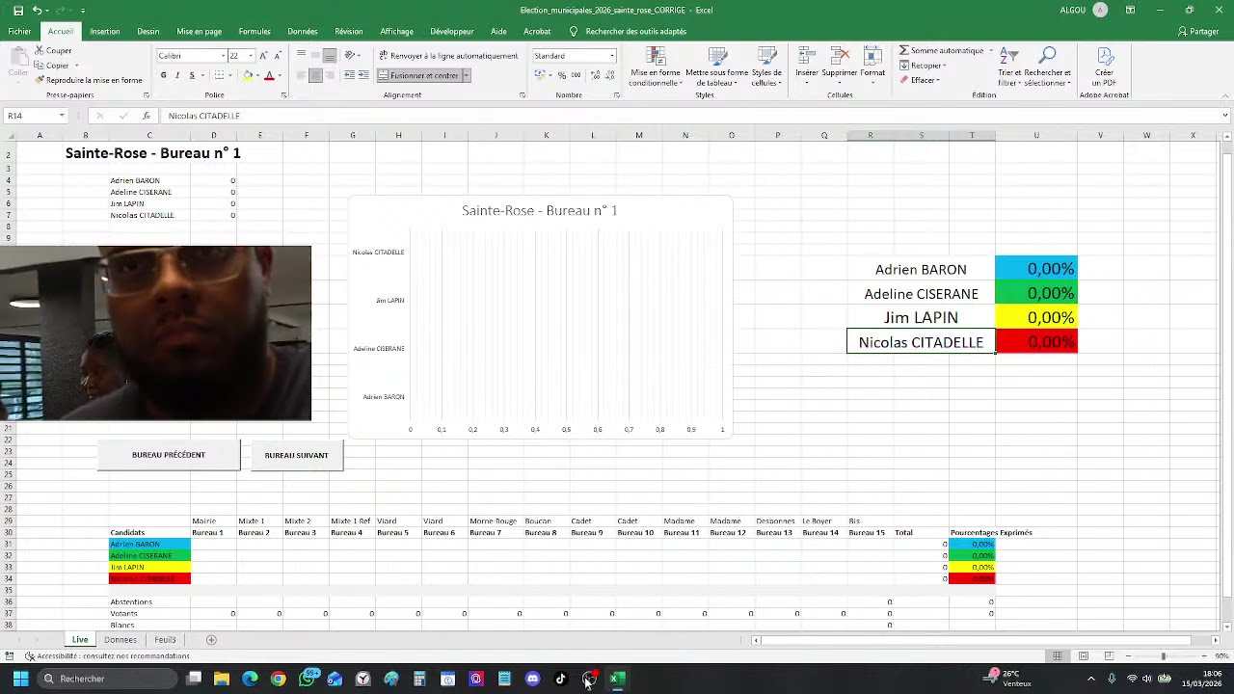Viewport: 1234px width, 694px height.
Task: Click the BUREAU SUIVANT button
Action: tap(297, 455)
